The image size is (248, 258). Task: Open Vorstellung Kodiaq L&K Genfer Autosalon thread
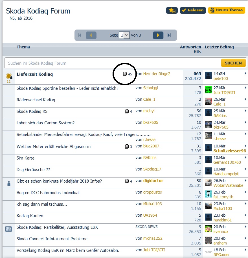pyautogui.click(x=68, y=250)
